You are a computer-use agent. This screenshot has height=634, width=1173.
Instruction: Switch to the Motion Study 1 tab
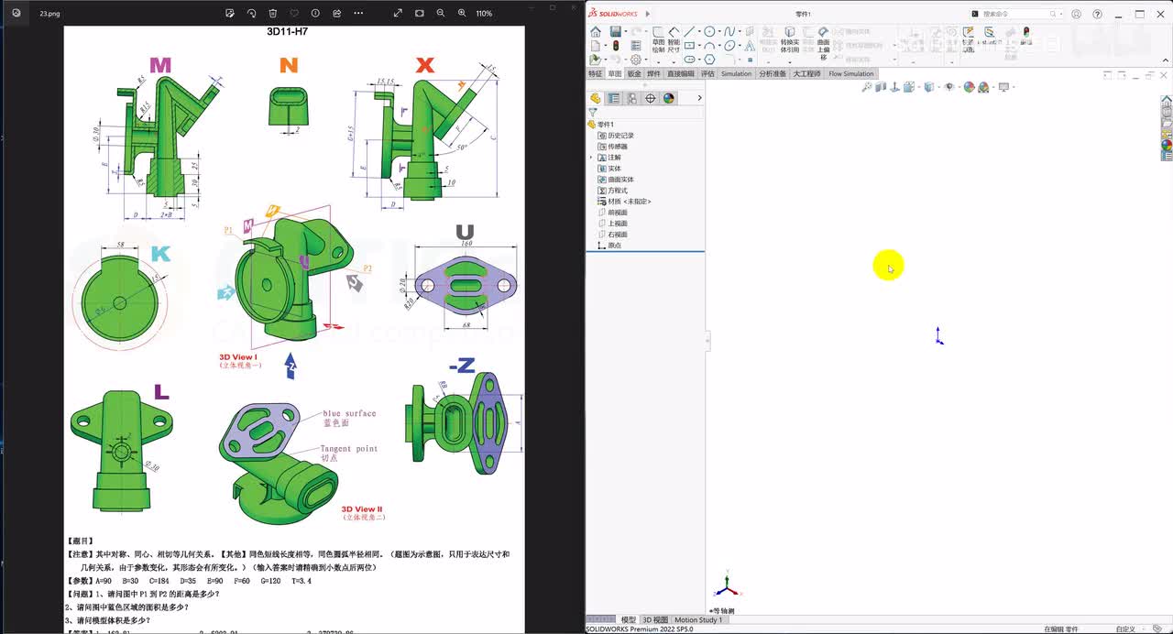tap(698, 620)
